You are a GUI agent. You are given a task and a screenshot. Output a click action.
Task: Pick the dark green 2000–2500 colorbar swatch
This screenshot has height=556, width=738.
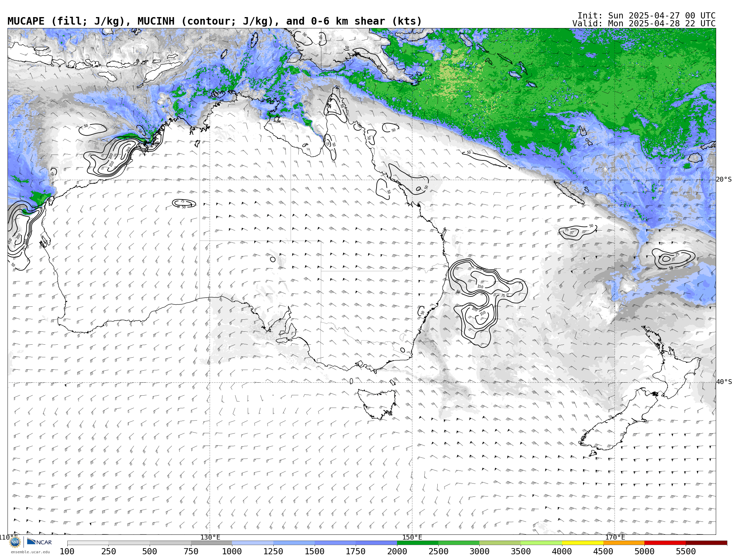click(418, 543)
